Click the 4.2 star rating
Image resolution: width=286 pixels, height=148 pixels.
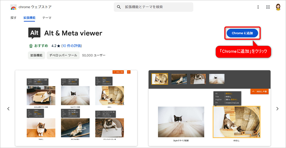[56, 46]
